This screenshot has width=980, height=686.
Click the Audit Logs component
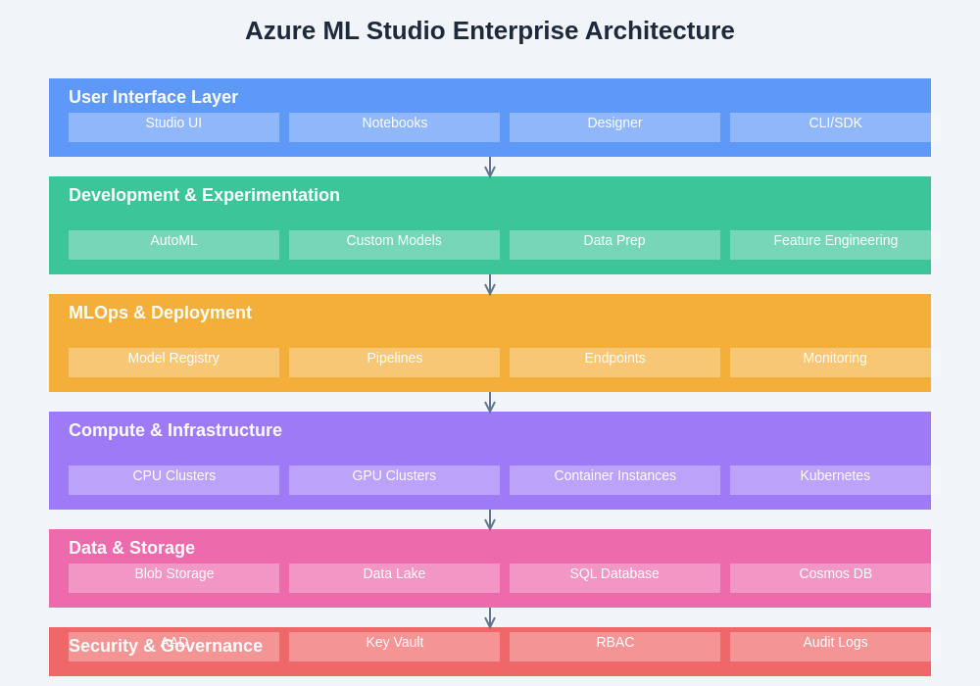click(835, 647)
